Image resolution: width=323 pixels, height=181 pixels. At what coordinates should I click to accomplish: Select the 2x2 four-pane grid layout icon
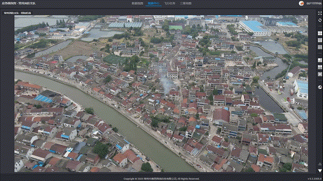pyautogui.click(x=319, y=33)
